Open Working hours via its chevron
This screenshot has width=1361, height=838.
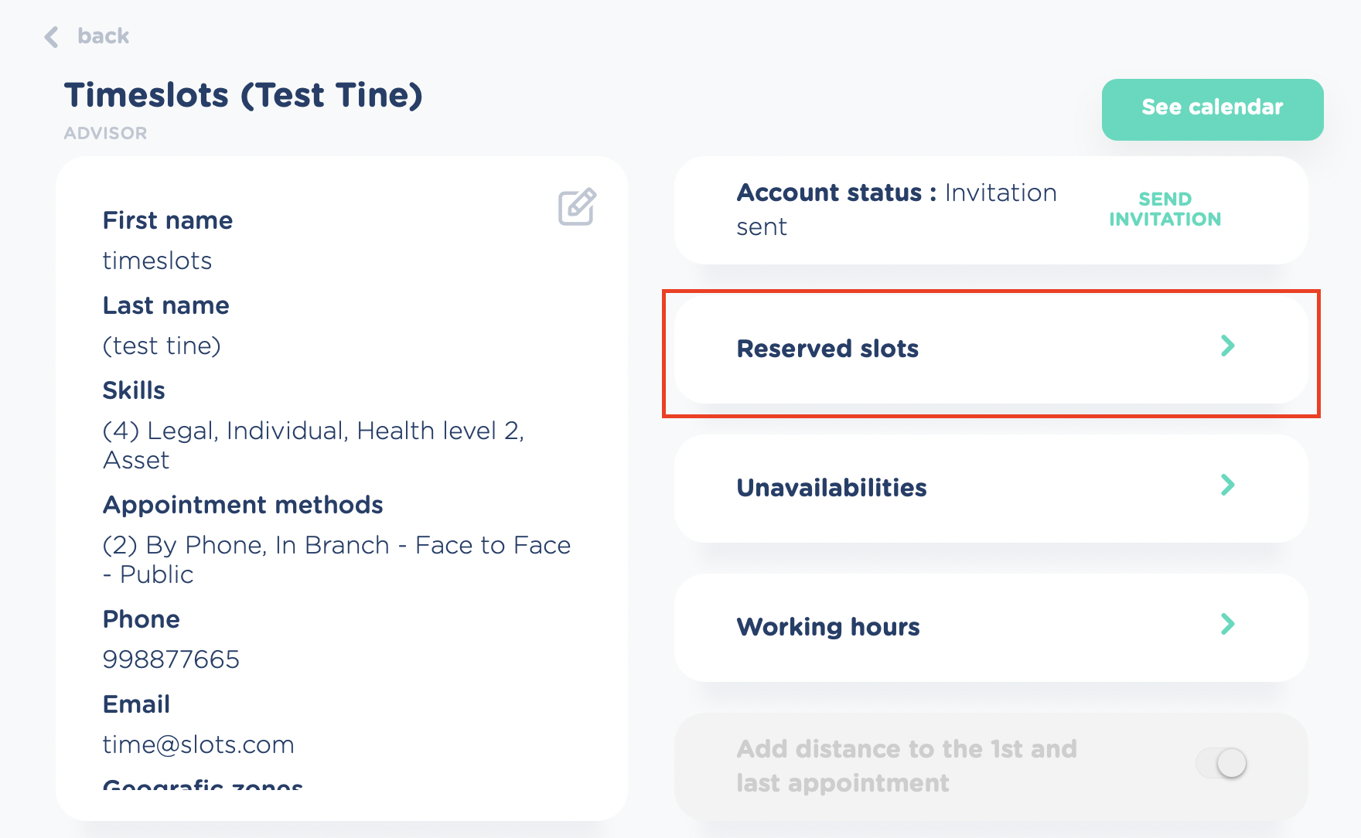click(x=1227, y=624)
